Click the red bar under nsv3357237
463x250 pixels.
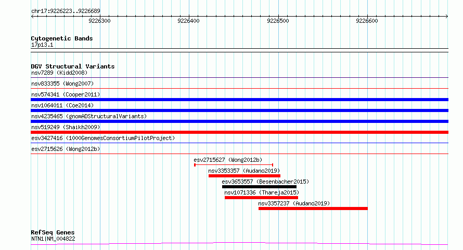pos(313,209)
